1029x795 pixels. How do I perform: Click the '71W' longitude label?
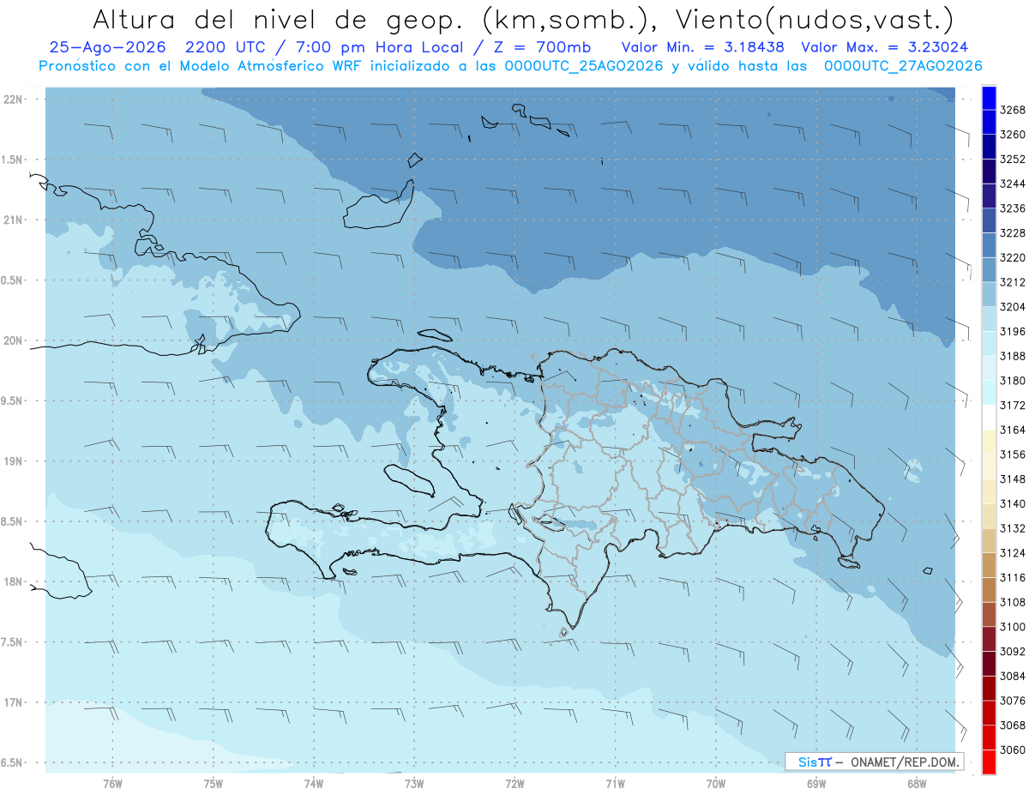point(615,784)
